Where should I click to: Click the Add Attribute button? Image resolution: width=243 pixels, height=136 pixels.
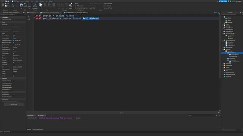[x=14, y=104]
